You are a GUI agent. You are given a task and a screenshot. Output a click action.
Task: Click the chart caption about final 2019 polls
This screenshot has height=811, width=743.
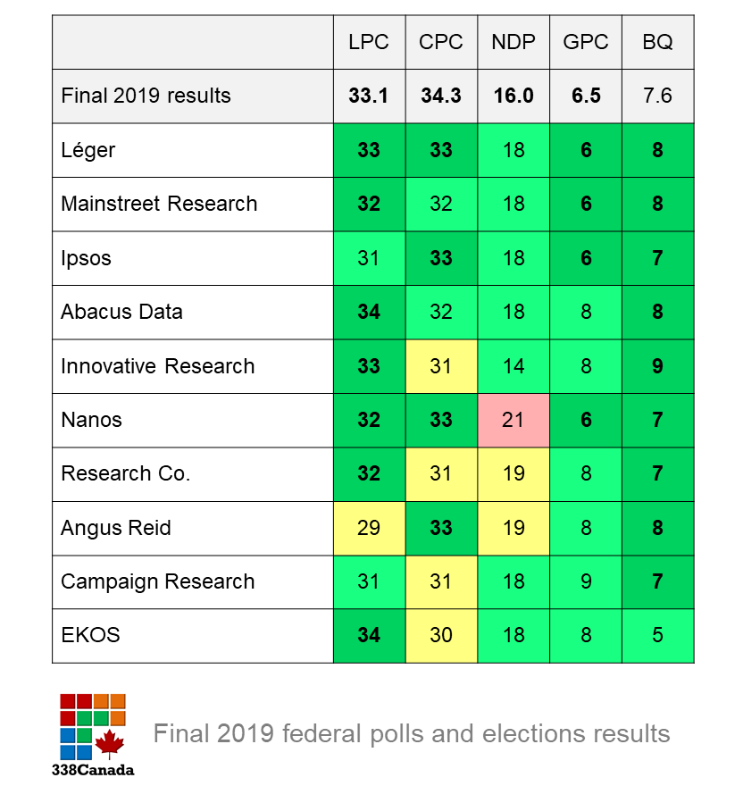(x=411, y=734)
